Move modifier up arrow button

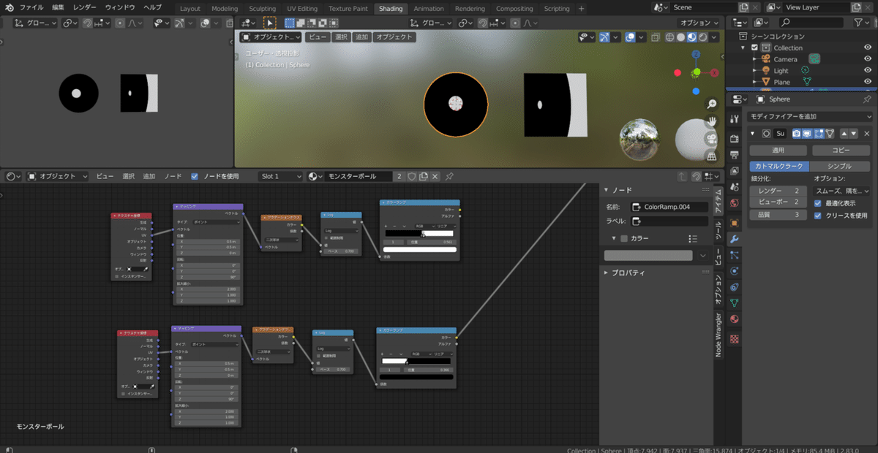pos(844,134)
